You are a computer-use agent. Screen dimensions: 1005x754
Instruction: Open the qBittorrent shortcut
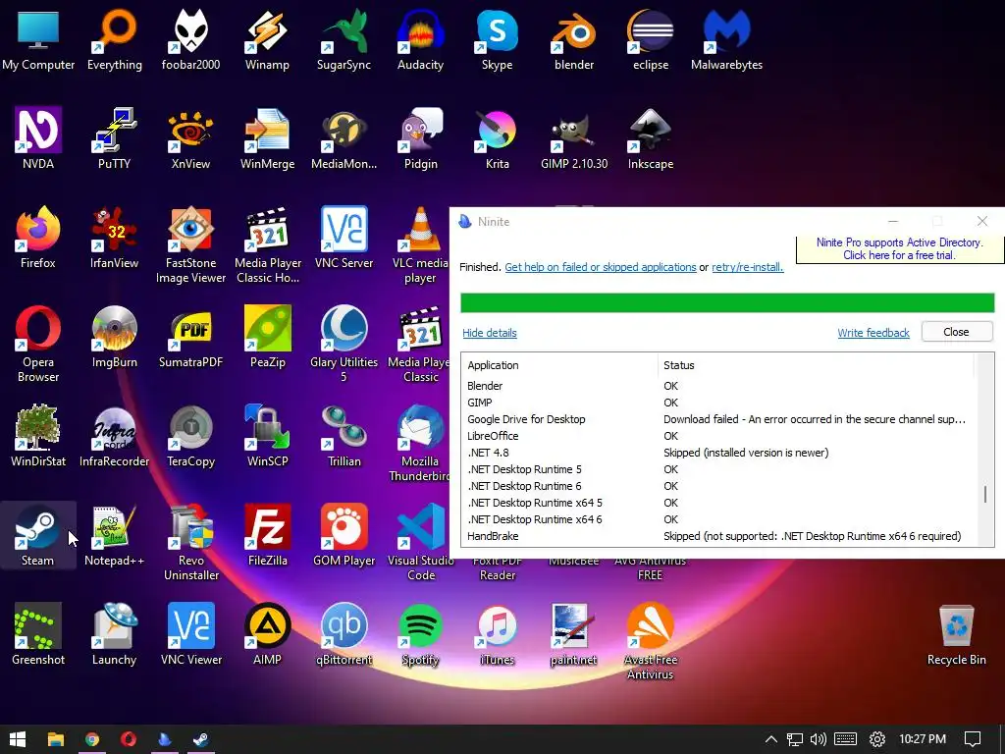[344, 635]
